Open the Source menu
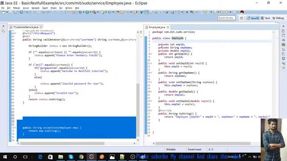Image resolution: width=287 pixels, height=161 pixels. tap(26, 8)
